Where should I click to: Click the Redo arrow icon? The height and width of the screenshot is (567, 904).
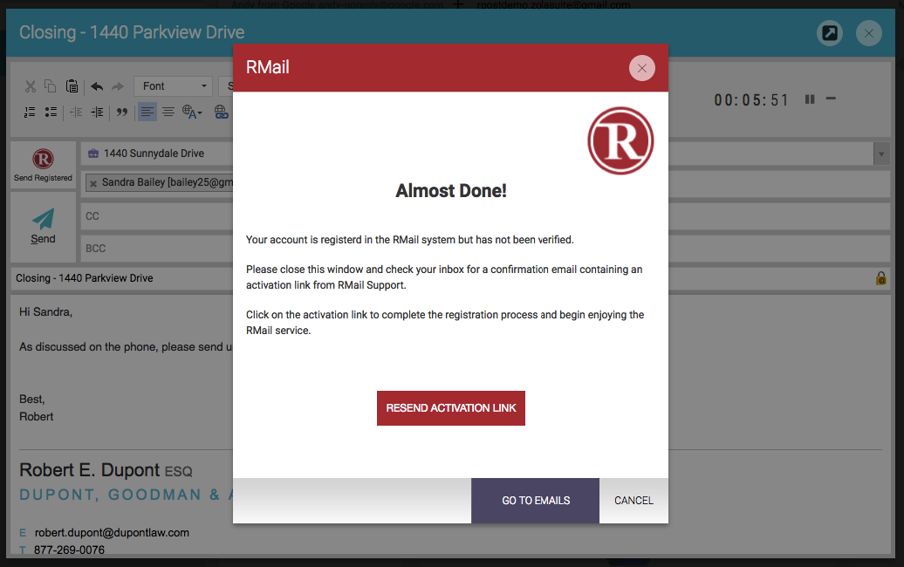coord(116,86)
